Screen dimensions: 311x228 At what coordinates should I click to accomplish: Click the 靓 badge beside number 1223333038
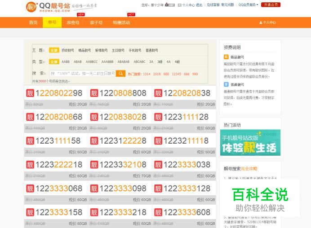158,165
